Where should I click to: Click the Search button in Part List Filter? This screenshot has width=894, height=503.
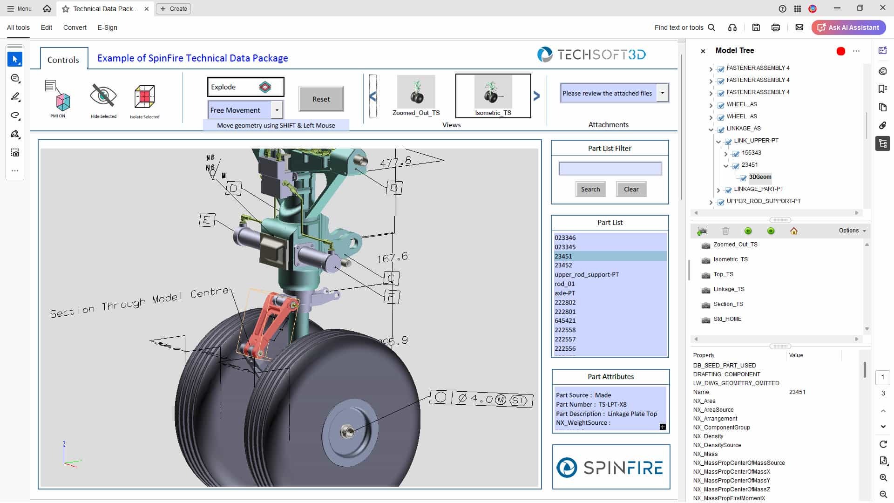point(590,189)
